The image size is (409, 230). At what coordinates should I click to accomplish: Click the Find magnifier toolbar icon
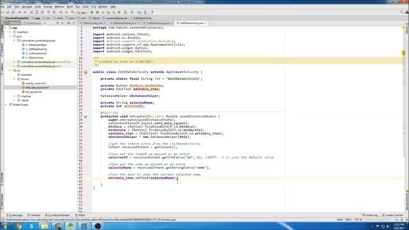(49, 12)
